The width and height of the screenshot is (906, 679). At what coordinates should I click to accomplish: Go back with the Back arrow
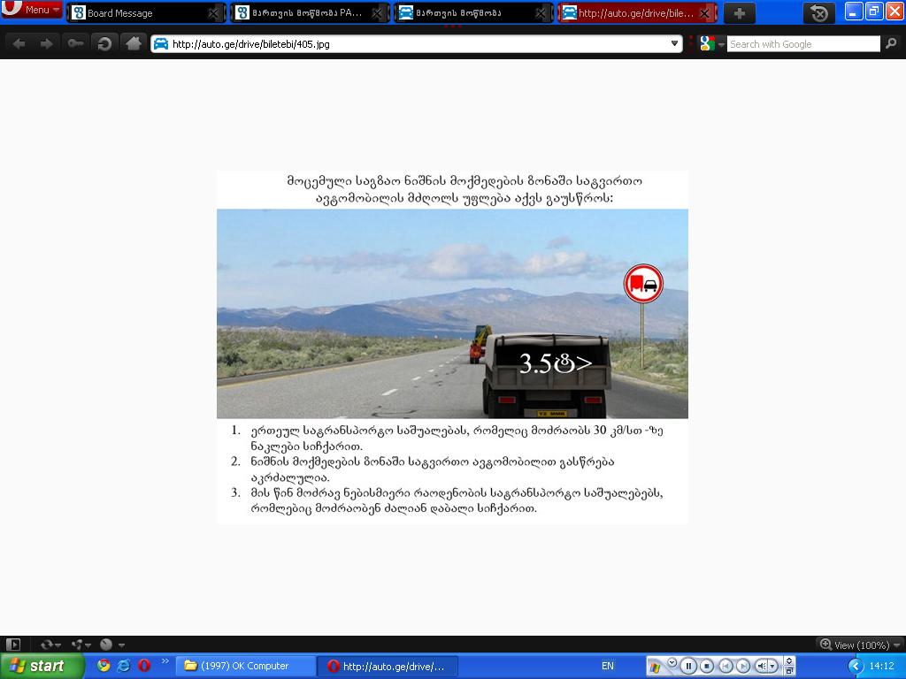(x=19, y=44)
